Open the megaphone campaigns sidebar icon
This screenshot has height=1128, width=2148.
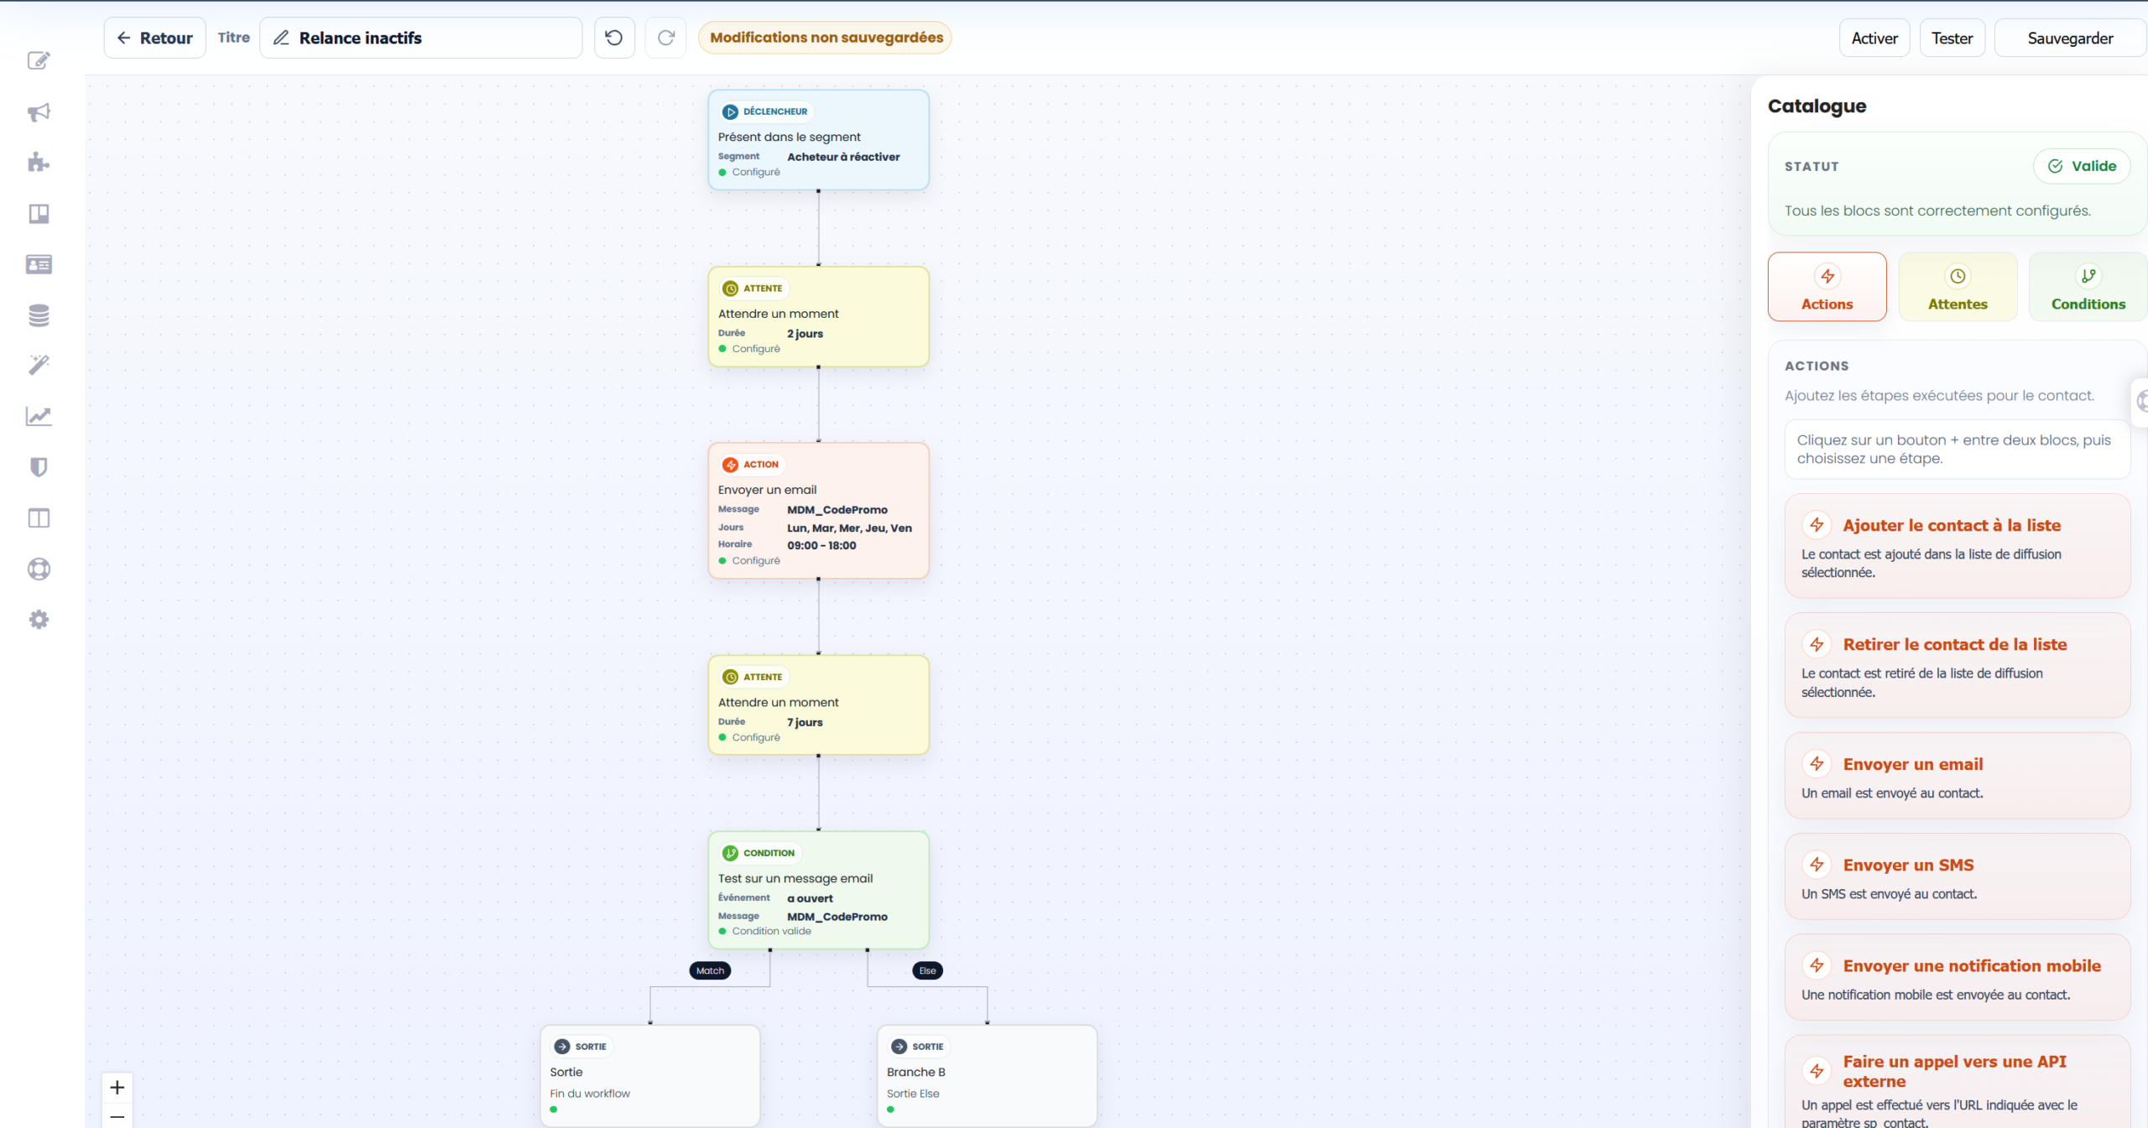click(39, 112)
